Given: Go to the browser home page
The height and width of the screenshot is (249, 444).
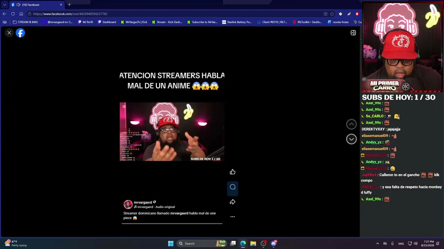Looking at the screenshot, I should pyautogui.click(x=21, y=14).
